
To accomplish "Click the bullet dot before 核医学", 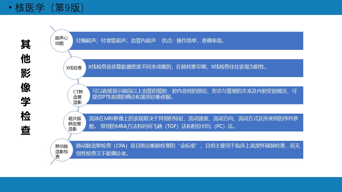I will [x=10, y=8].
